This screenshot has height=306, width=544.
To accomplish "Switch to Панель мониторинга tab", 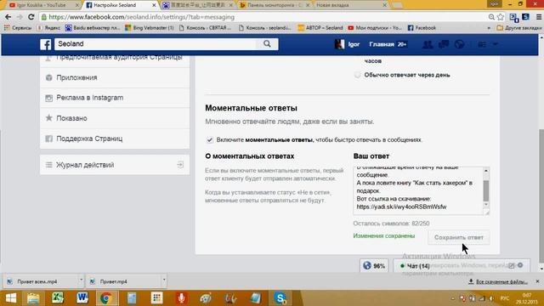I will (274, 5).
